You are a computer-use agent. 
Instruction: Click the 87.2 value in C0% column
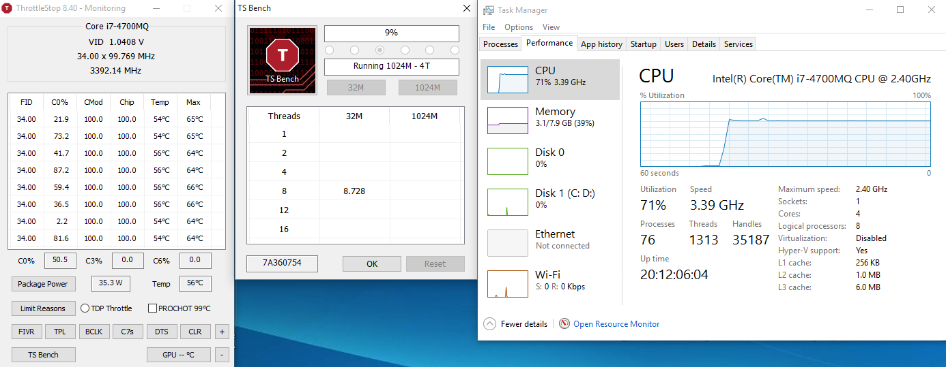(60, 170)
